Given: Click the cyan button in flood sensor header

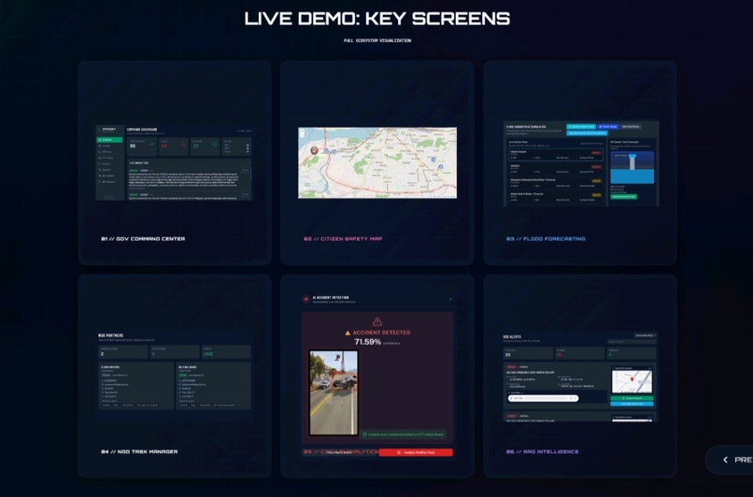Looking at the screenshot, I should point(581,127).
